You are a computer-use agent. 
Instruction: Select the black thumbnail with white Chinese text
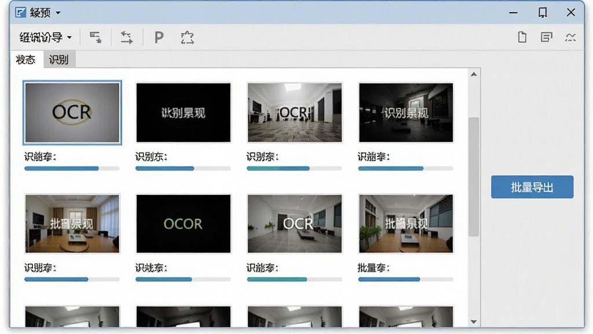[x=184, y=112]
